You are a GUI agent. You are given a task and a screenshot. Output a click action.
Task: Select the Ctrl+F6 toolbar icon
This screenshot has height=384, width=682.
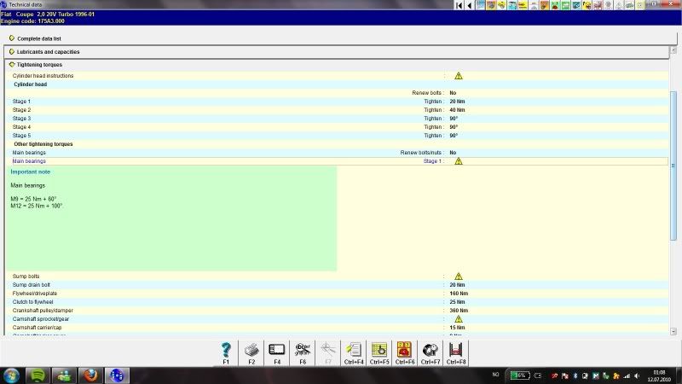(x=405, y=351)
